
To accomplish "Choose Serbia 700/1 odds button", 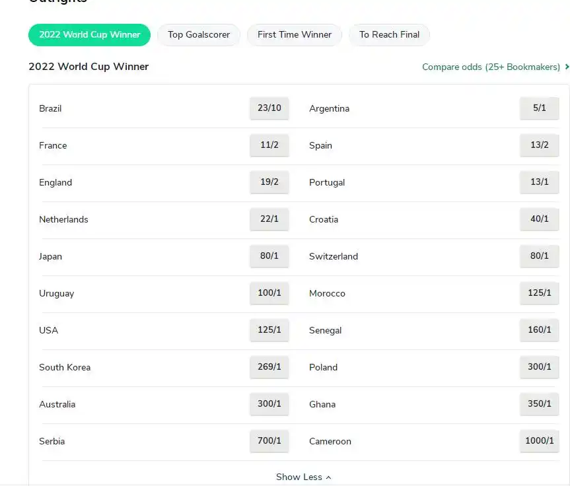I will 269,441.
